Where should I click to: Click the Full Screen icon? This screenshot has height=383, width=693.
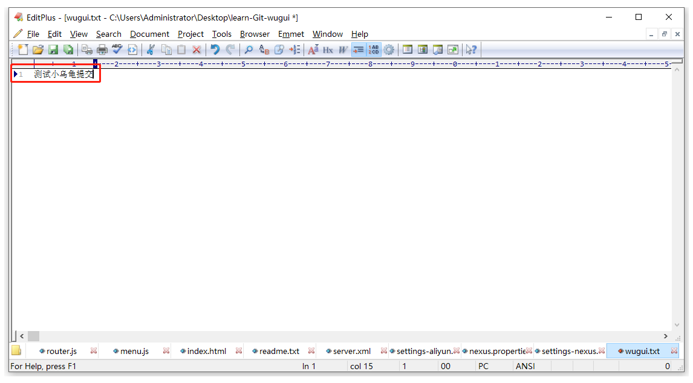[453, 50]
